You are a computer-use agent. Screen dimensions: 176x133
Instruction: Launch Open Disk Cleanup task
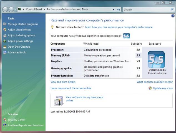tap(19, 47)
